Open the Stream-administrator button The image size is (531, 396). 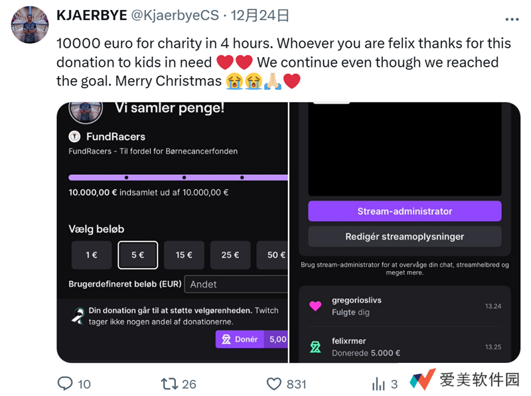click(x=404, y=211)
